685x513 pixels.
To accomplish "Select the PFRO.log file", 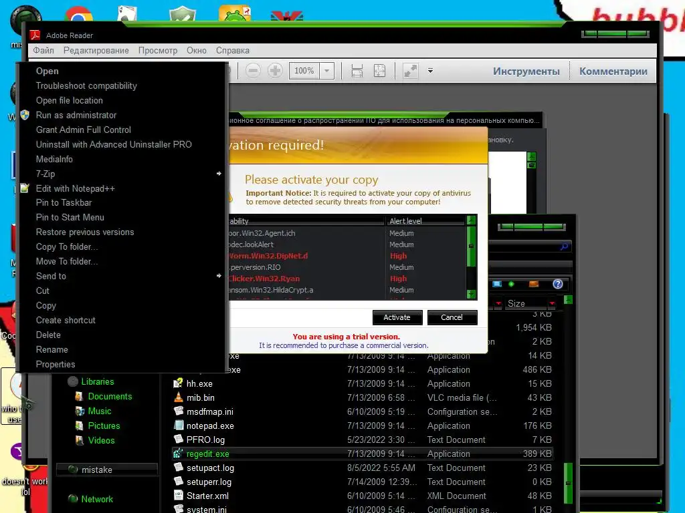I will pyautogui.click(x=363, y=440).
